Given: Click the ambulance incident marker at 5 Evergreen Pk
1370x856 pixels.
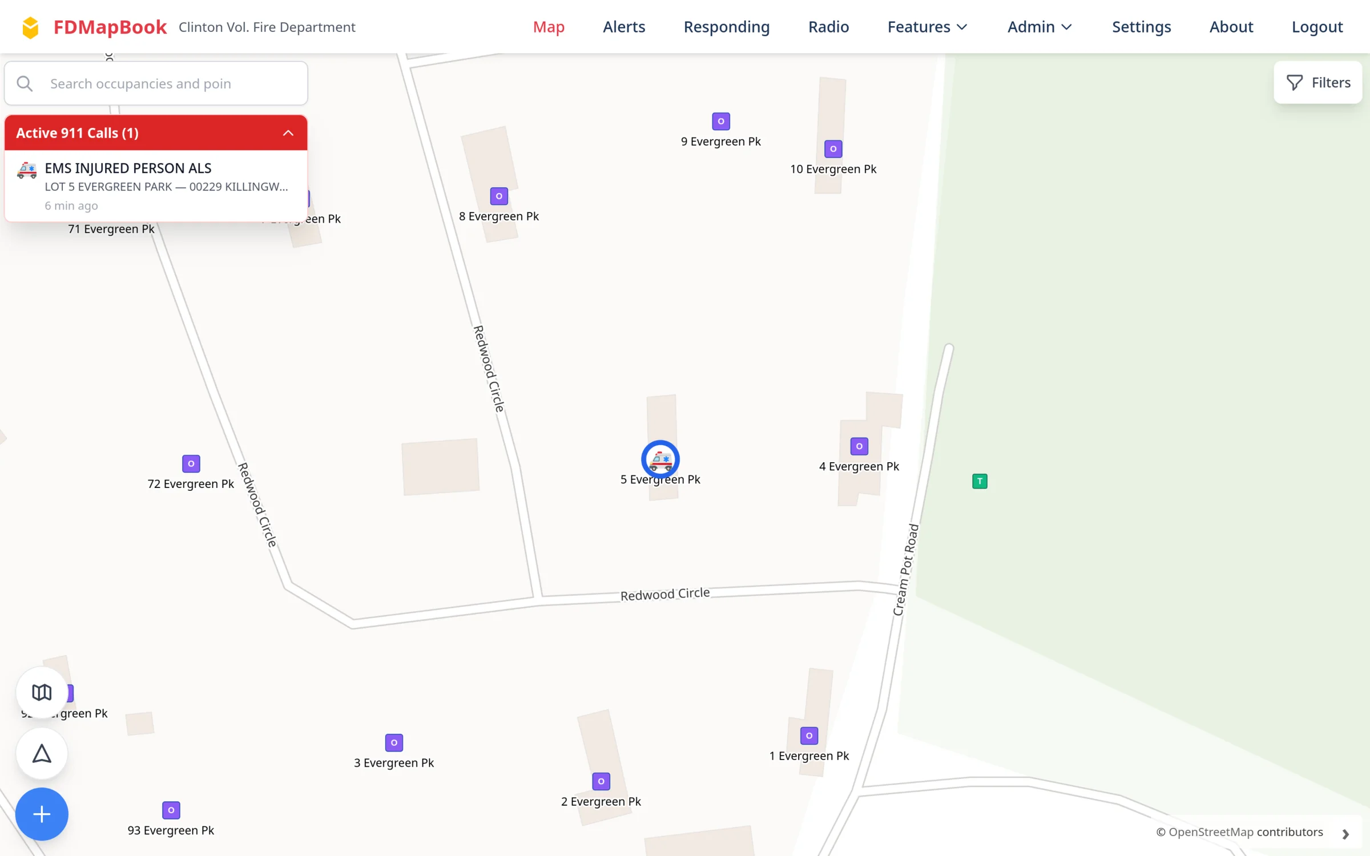Looking at the screenshot, I should pyautogui.click(x=660, y=459).
